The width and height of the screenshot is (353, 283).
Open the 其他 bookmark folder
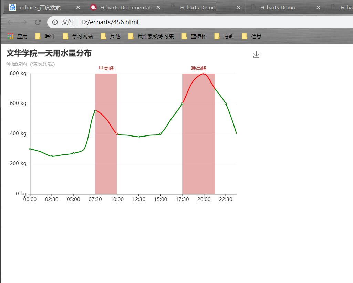click(x=110, y=36)
